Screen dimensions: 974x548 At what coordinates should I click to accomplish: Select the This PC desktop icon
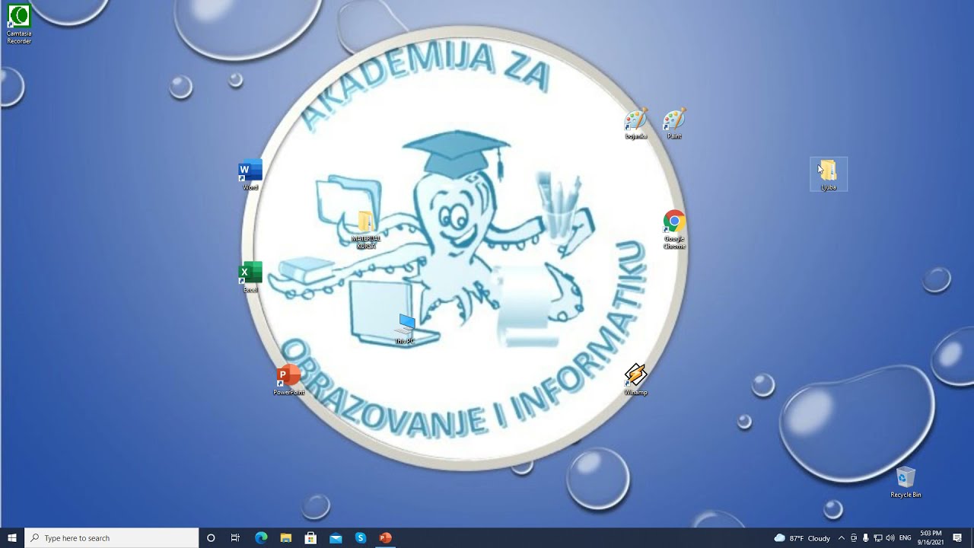[x=405, y=329]
